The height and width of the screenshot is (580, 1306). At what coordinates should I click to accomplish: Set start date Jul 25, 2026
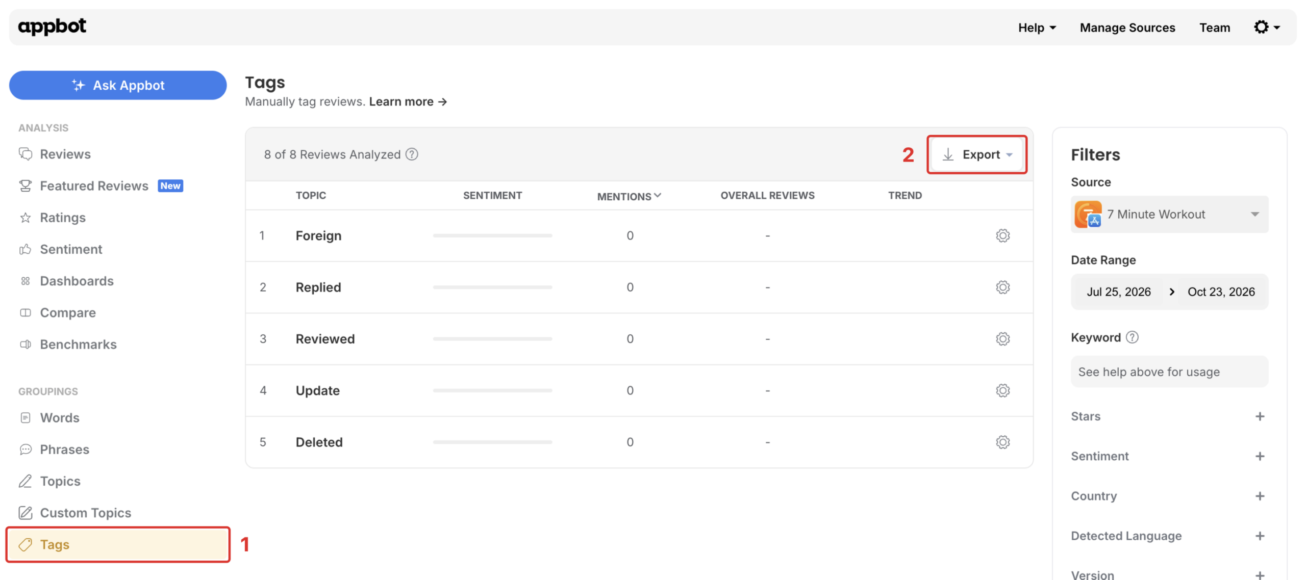pos(1118,292)
